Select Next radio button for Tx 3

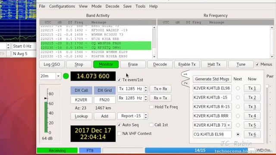(238, 107)
